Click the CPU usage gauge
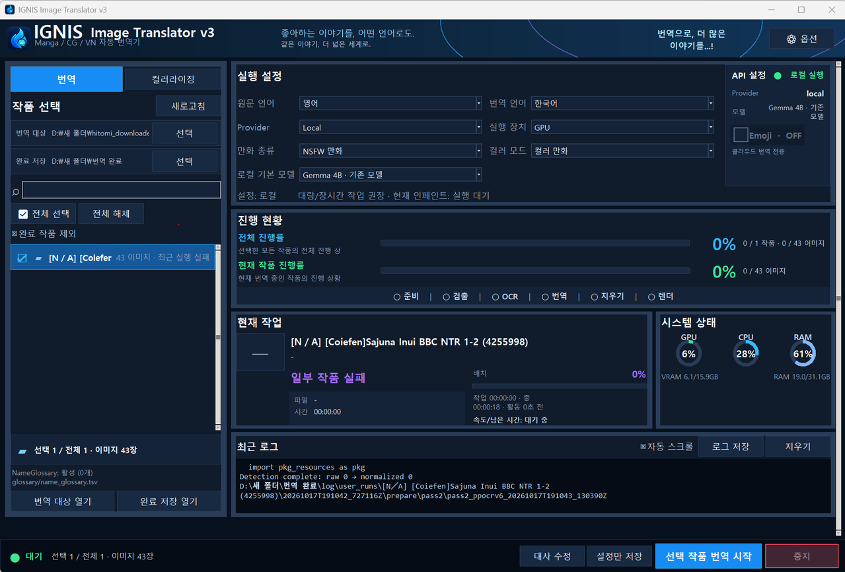 [x=746, y=353]
